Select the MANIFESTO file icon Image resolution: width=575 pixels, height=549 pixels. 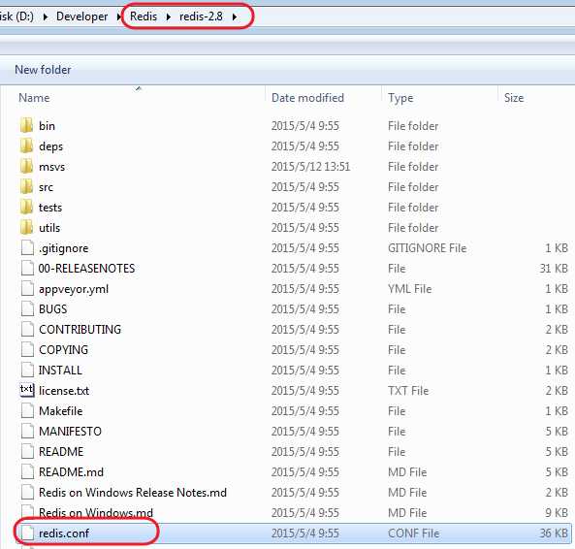(x=27, y=432)
